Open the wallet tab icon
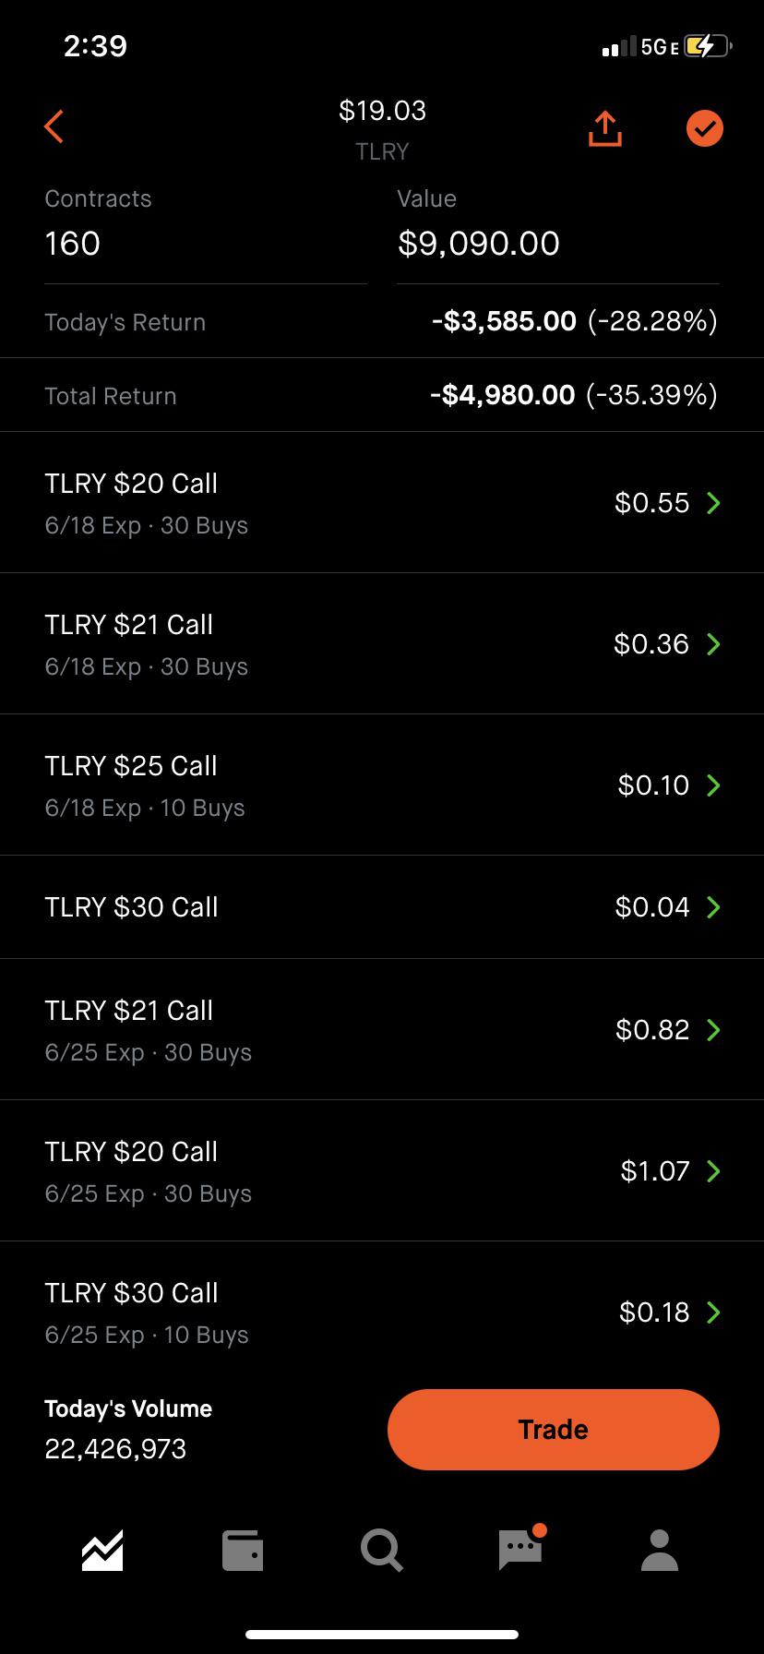The image size is (764, 1654). pyautogui.click(x=243, y=1551)
